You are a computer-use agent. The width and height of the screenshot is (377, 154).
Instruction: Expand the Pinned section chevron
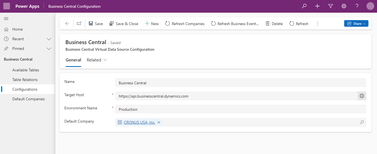pos(49,49)
